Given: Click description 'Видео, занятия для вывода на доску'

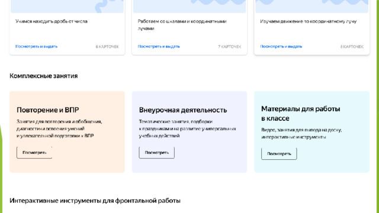Looking at the screenshot, I should click(x=301, y=133).
